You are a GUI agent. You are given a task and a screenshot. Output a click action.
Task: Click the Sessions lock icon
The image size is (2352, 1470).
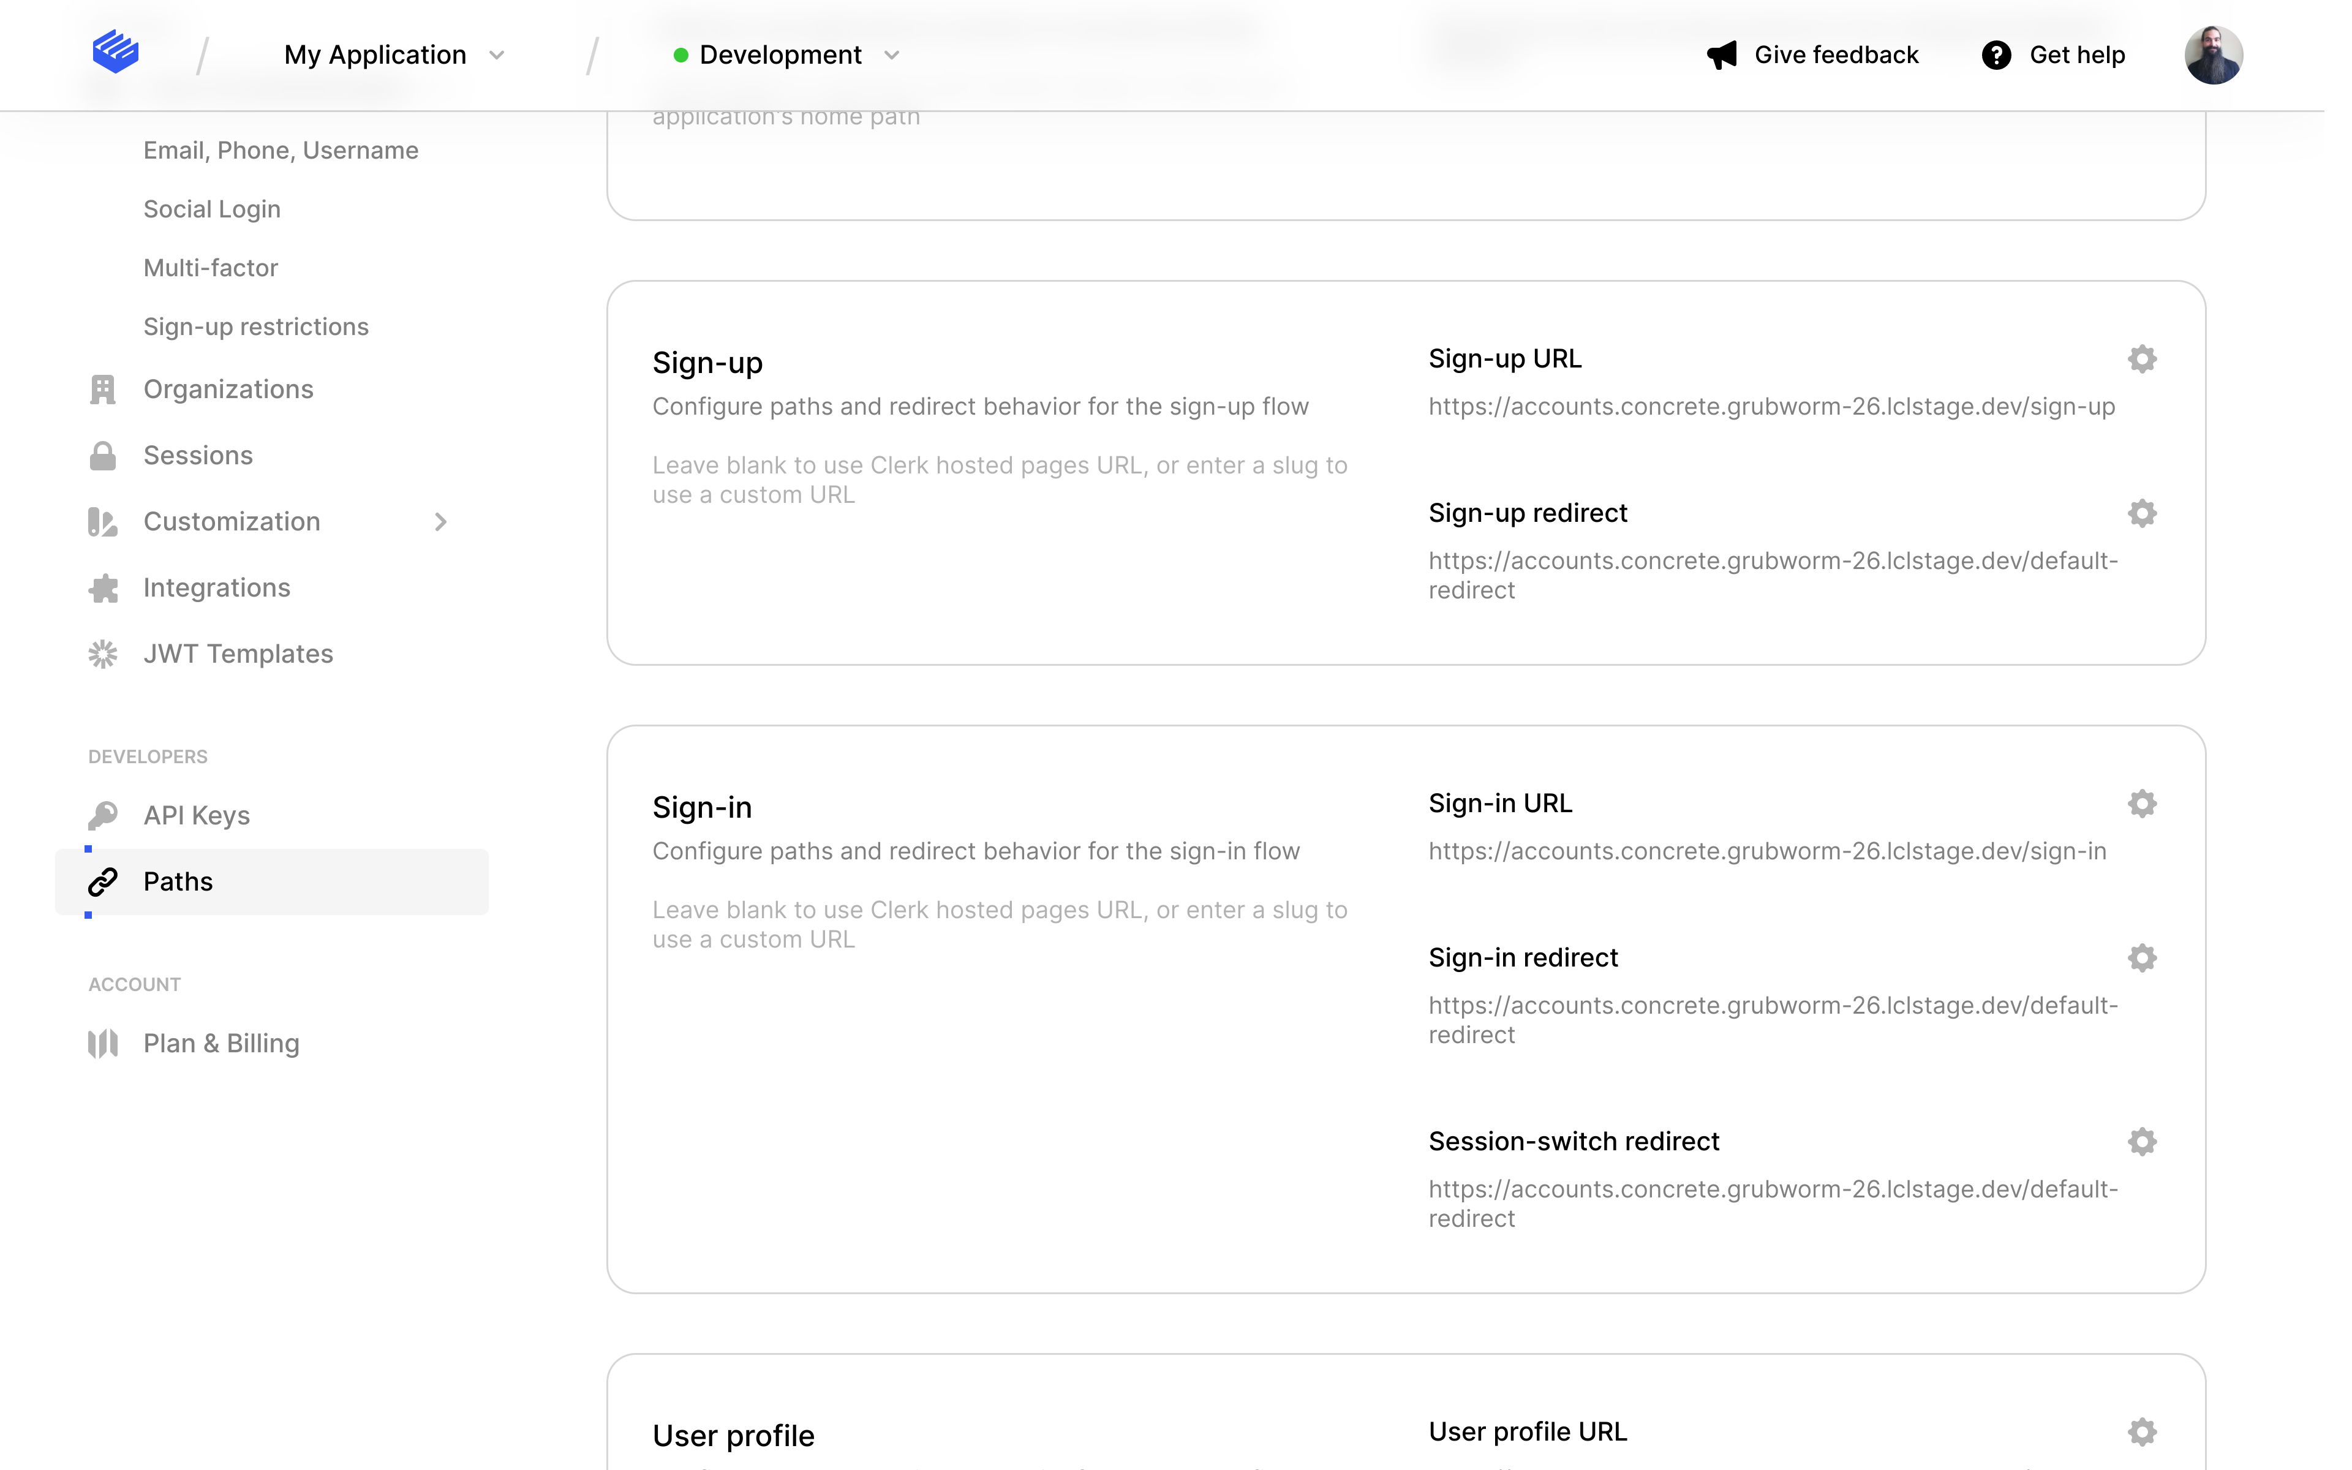pyautogui.click(x=102, y=455)
